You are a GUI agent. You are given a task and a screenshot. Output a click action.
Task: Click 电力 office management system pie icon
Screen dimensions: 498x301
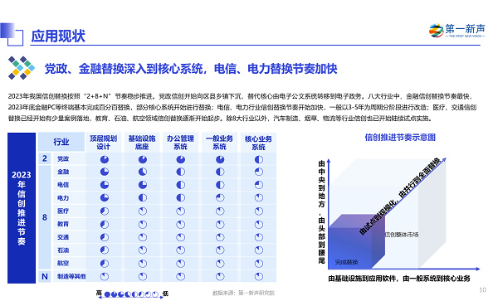click(x=181, y=198)
